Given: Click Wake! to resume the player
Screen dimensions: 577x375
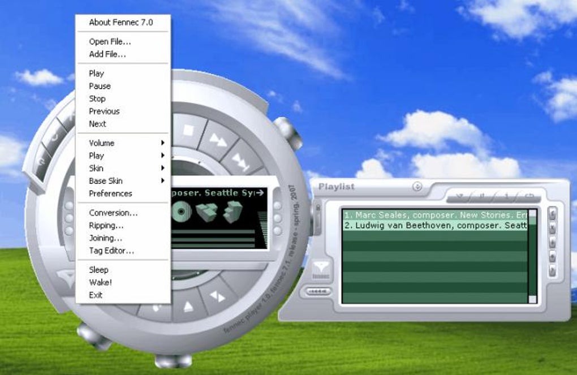Looking at the screenshot, I should click(x=102, y=282).
